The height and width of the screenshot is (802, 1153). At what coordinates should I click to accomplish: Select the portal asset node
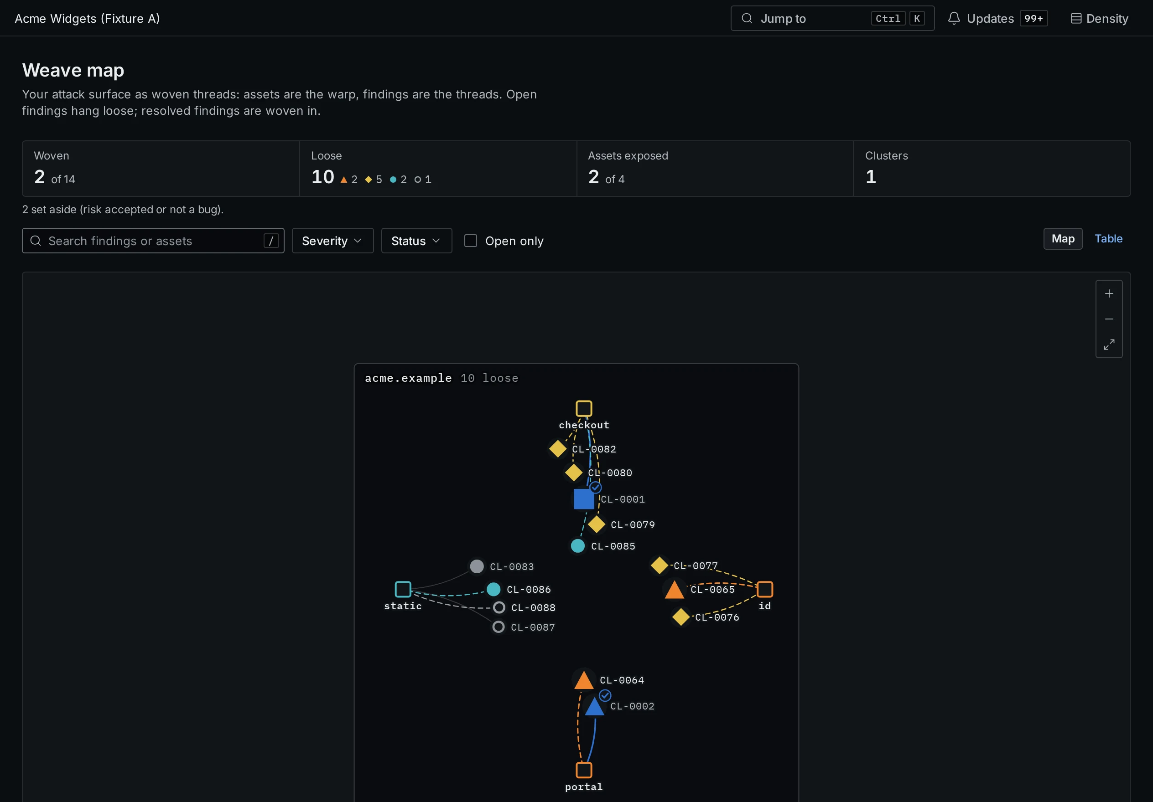point(583,770)
